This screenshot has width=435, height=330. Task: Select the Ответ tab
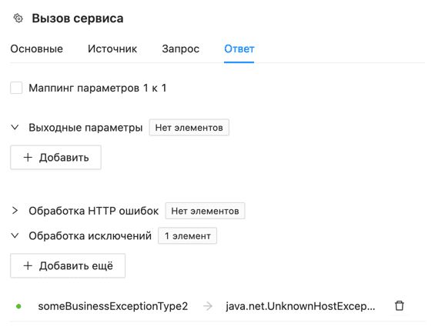(239, 48)
